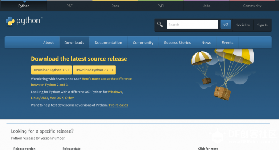Click the 'Release date' column header
Screen dimensions: 279x150
(71, 149)
